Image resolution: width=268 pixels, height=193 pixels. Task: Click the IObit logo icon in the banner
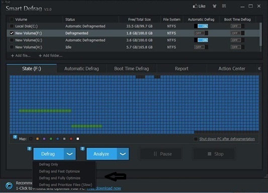9,185
